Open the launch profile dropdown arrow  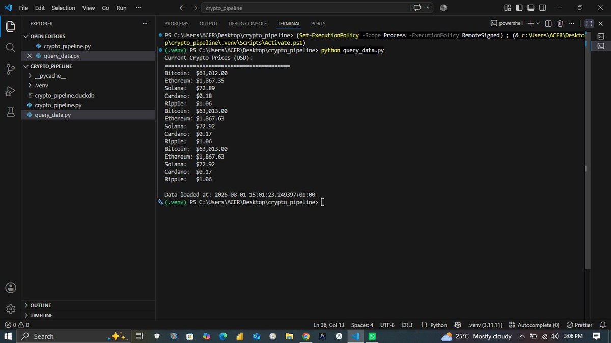coord(538,23)
